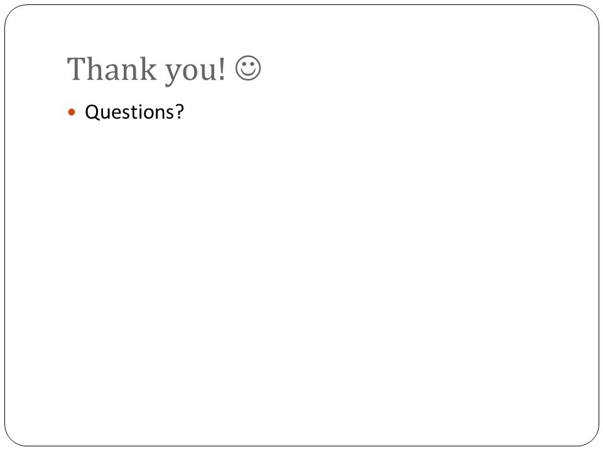Screen dimensions: 603x452
Task: Click the exclamation mark after "you"
Action: (x=221, y=69)
